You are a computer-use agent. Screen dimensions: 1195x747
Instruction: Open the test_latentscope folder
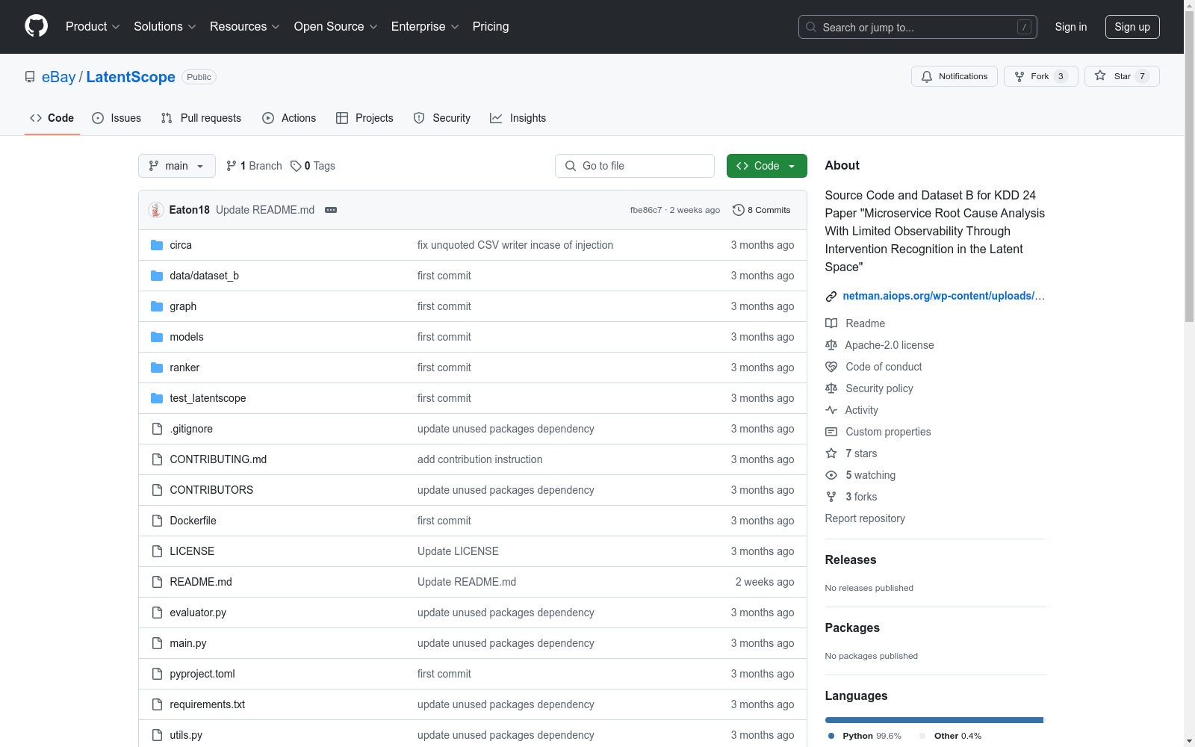(208, 398)
